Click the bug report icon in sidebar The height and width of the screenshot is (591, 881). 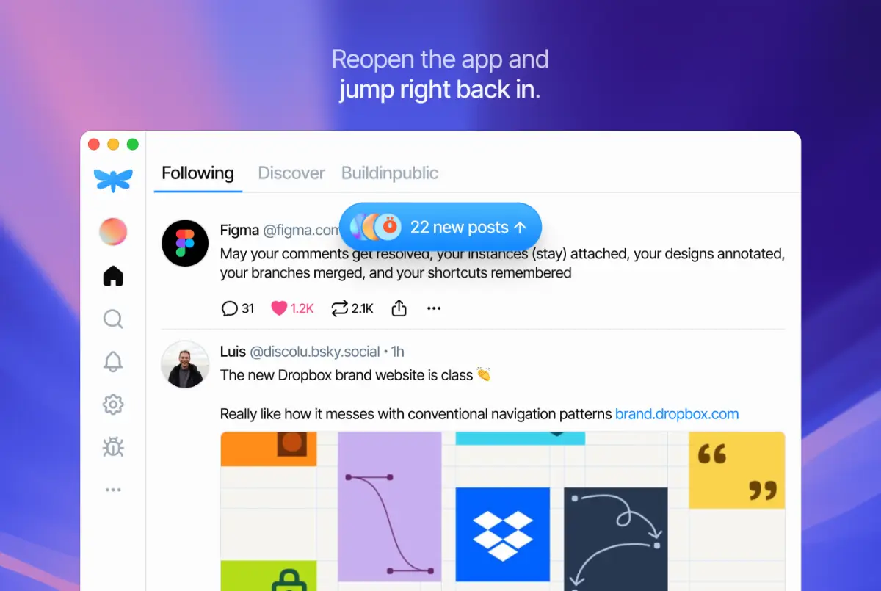coord(113,446)
